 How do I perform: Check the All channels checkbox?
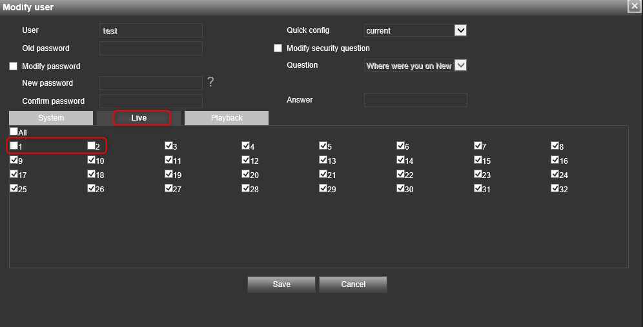click(x=14, y=132)
